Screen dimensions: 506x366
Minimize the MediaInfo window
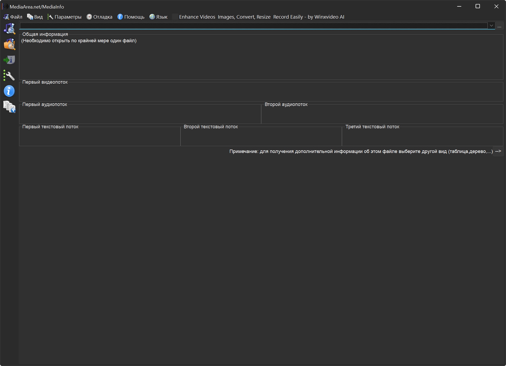459,6
